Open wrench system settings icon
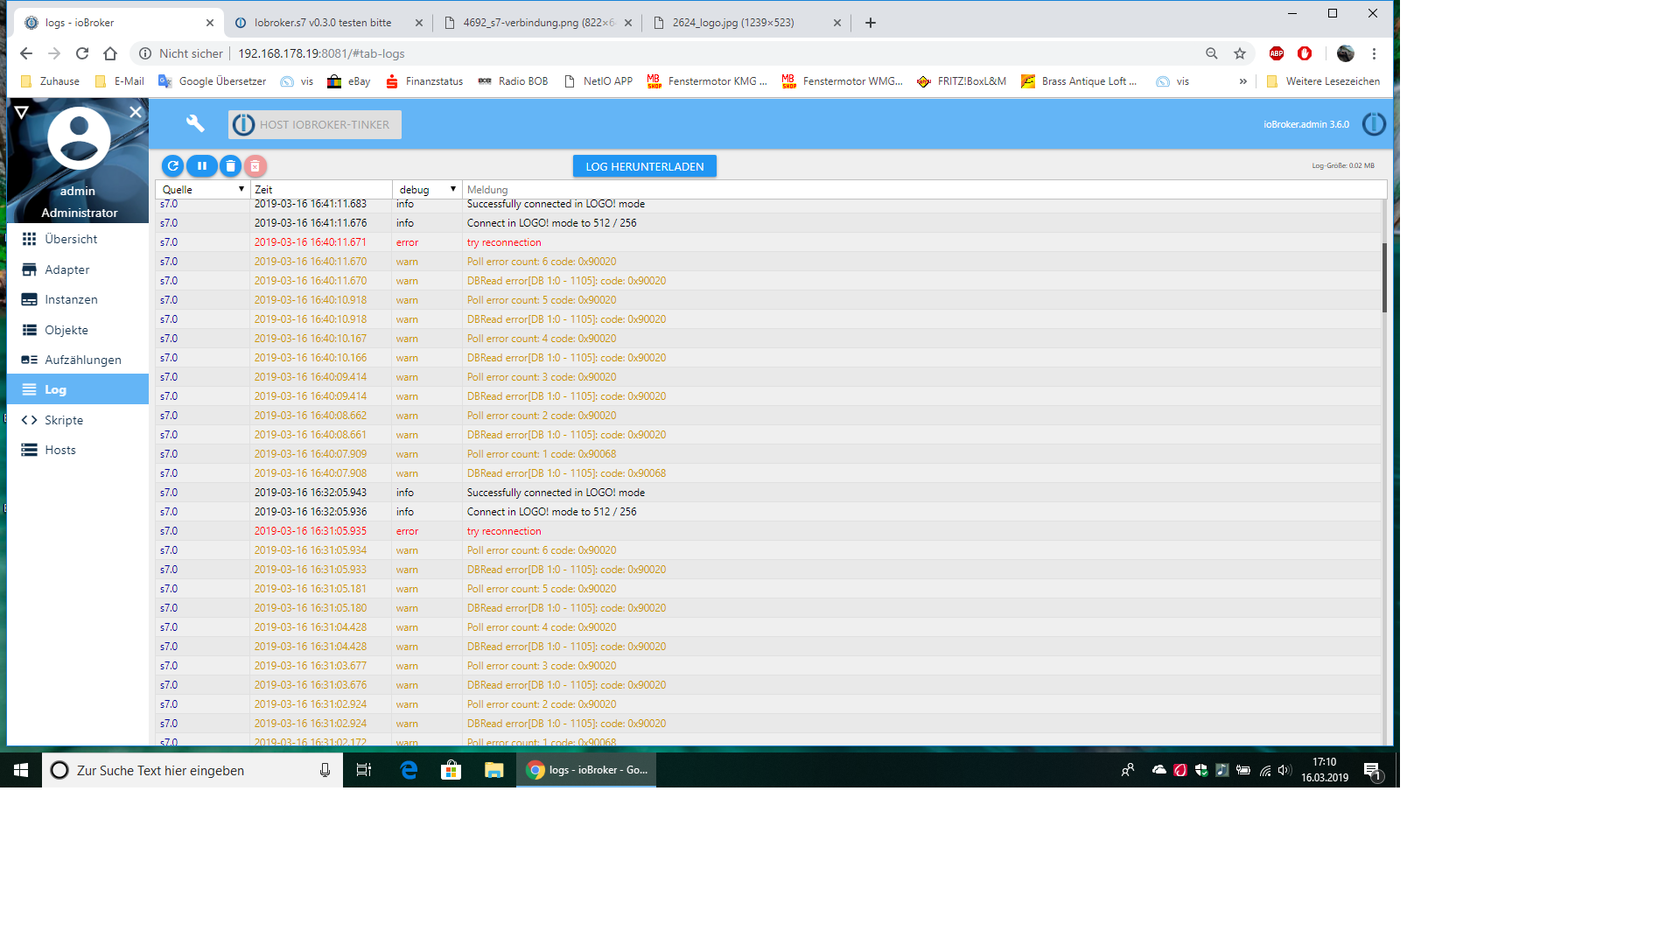 click(x=195, y=124)
